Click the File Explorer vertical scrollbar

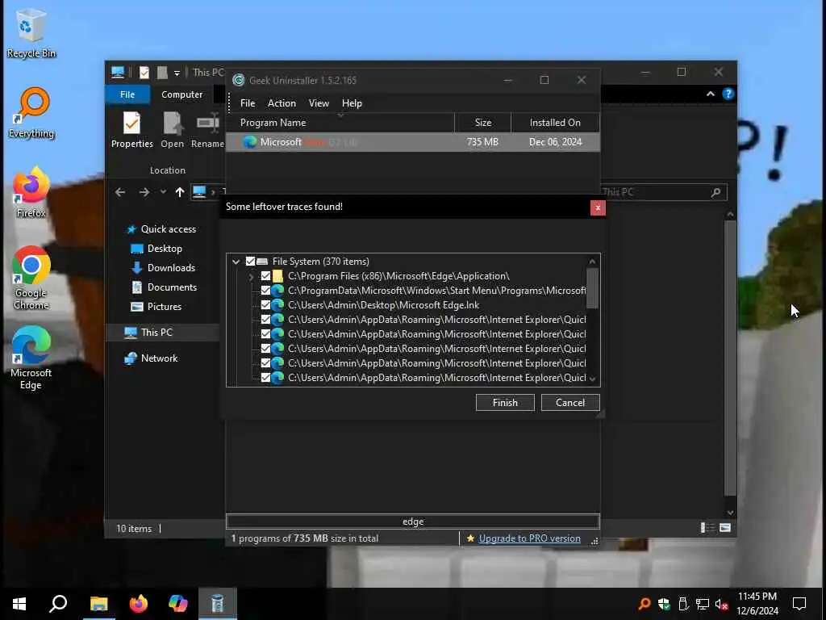[730, 358]
